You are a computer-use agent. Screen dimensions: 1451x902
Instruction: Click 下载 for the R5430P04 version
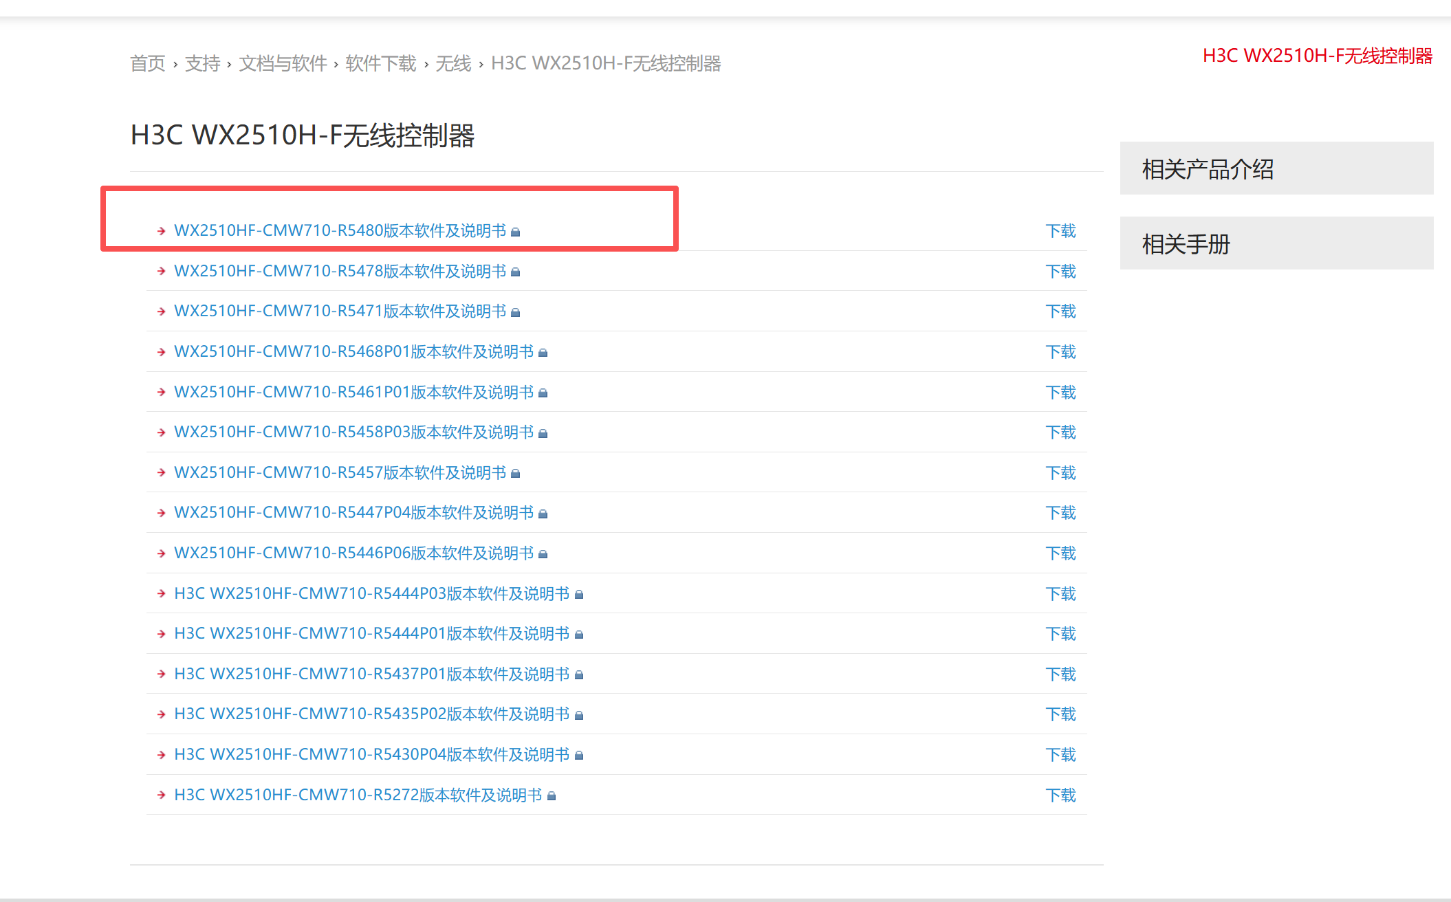click(1060, 755)
